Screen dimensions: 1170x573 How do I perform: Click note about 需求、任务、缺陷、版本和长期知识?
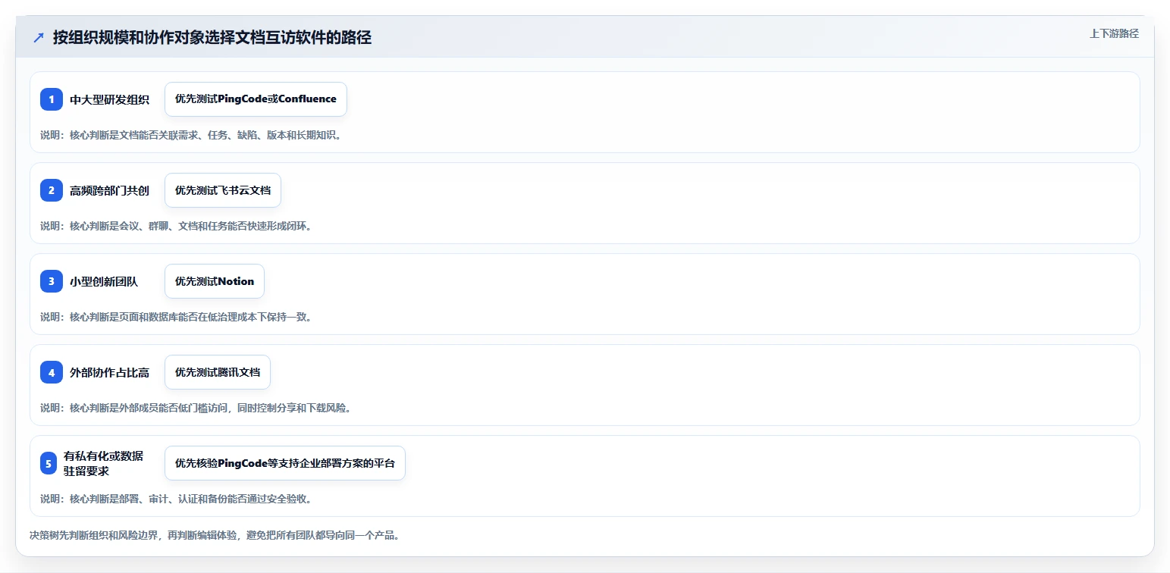point(191,135)
